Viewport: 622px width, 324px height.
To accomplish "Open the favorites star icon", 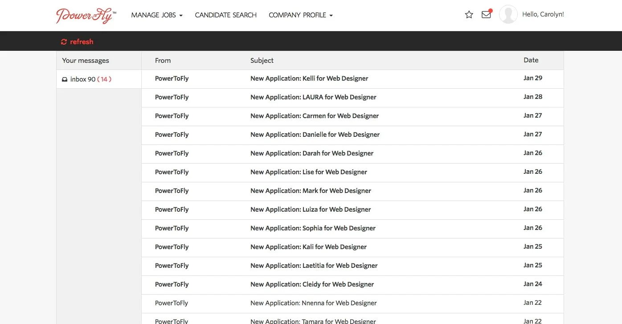I will point(469,15).
